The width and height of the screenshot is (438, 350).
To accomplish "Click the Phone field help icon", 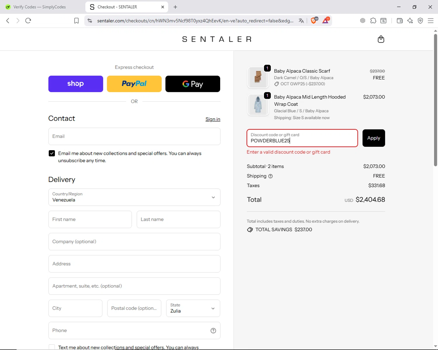I will click(213, 330).
